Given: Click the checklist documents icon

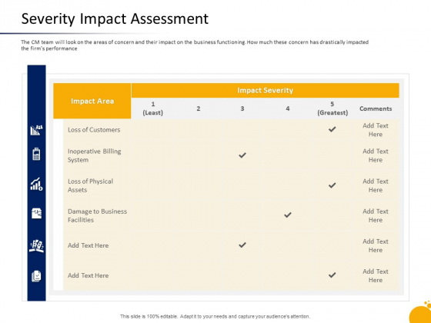Looking at the screenshot, I should coord(36,276).
